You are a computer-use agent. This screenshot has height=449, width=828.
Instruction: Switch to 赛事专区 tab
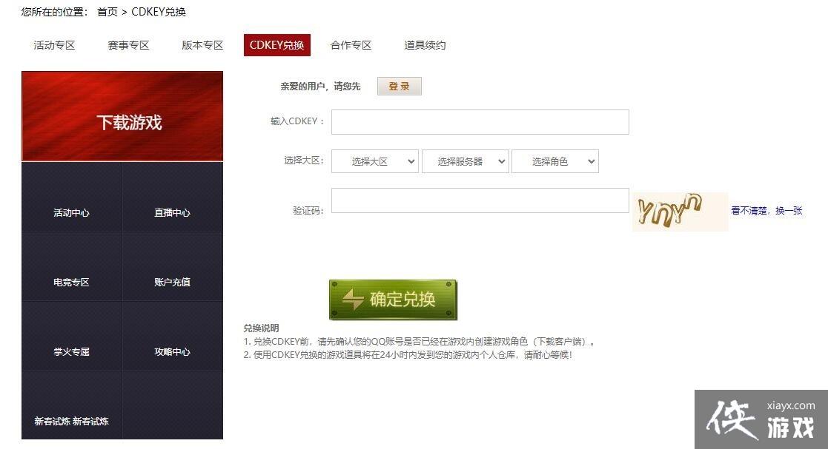(128, 45)
